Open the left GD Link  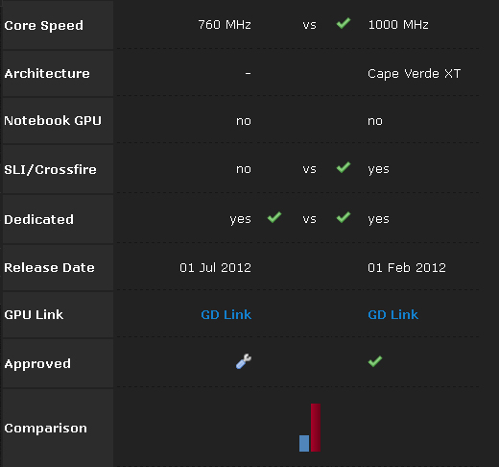click(226, 314)
